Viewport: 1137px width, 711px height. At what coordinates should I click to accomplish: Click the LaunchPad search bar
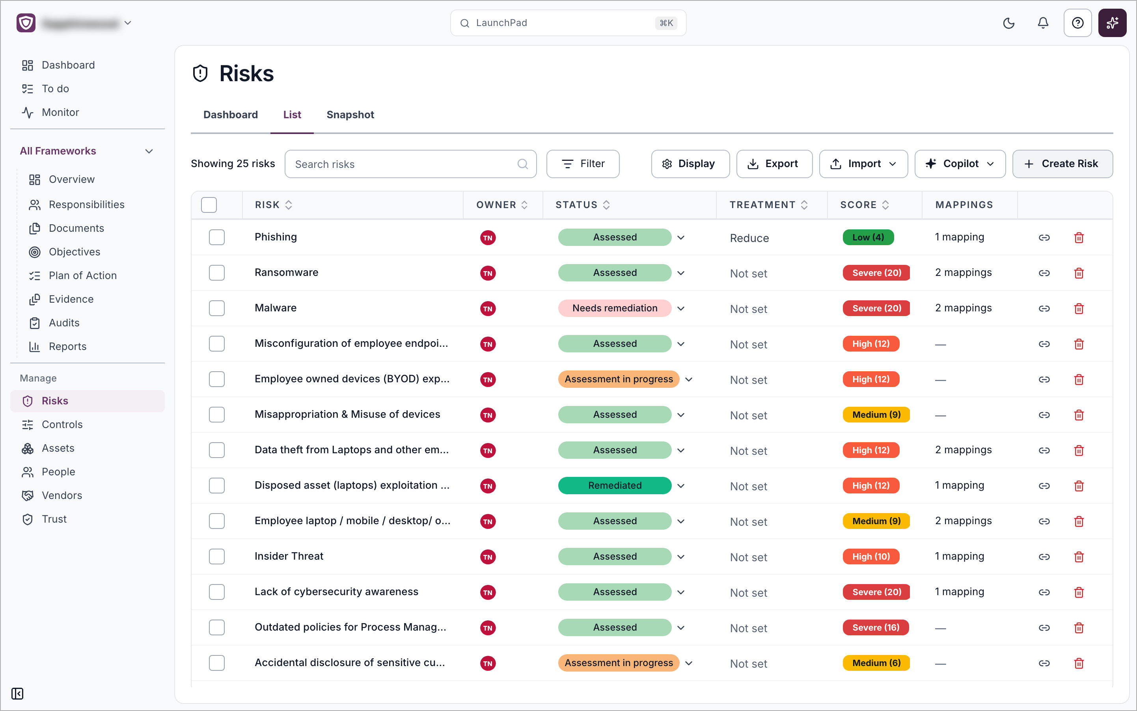(x=568, y=23)
